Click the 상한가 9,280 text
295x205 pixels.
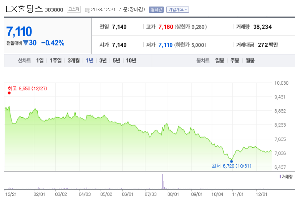pos(191,27)
